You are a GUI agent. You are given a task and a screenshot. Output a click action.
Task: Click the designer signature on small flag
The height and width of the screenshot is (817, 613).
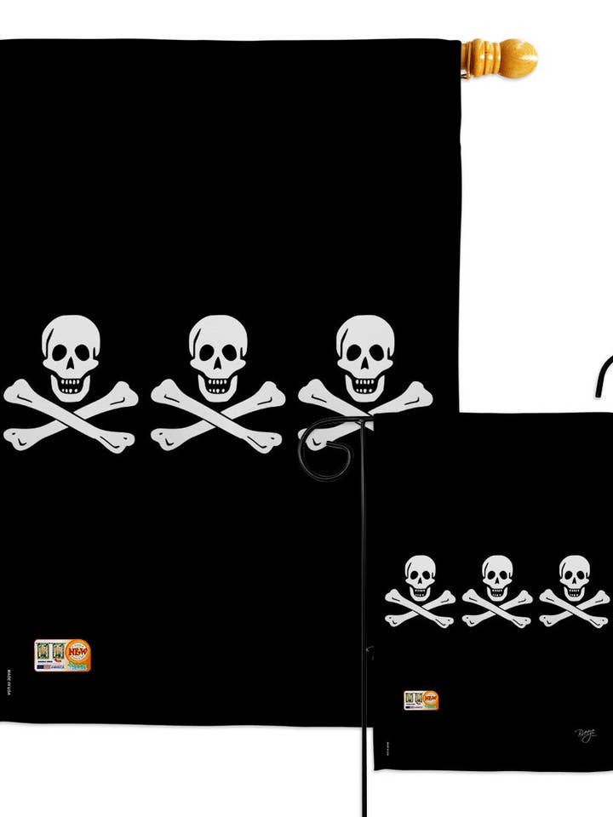[x=586, y=735]
